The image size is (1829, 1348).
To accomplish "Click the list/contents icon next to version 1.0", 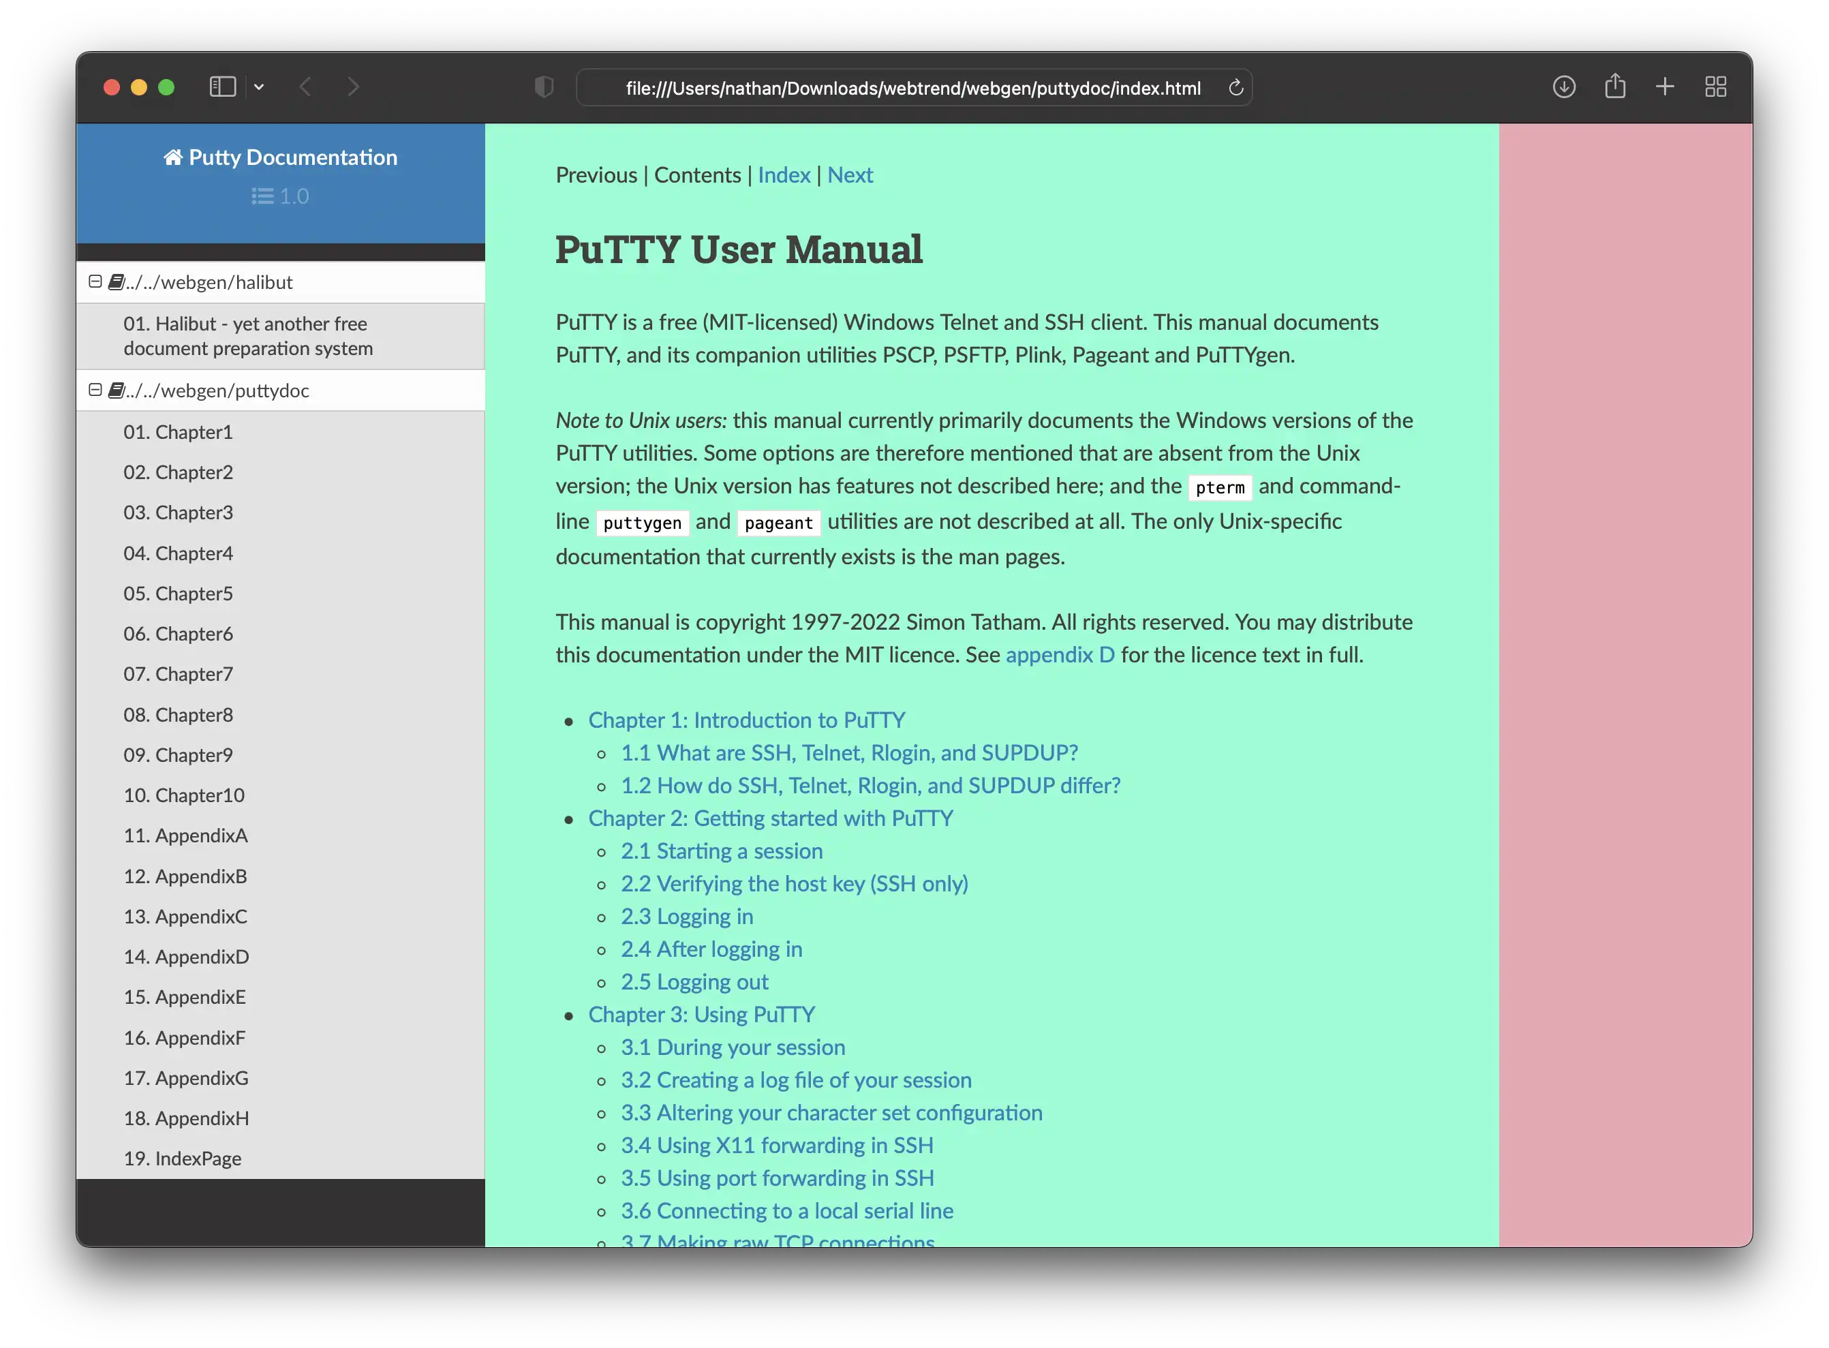I will coord(263,198).
